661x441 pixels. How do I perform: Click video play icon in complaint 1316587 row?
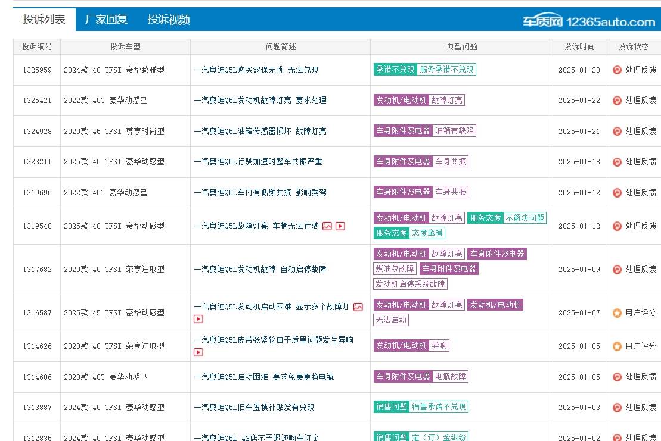click(198, 319)
